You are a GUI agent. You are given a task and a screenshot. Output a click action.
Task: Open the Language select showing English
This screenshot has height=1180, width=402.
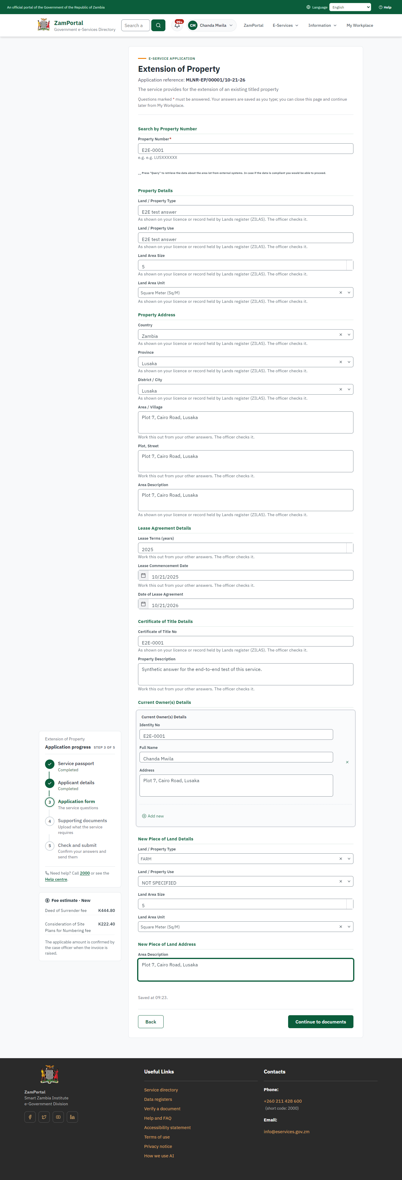tap(350, 7)
